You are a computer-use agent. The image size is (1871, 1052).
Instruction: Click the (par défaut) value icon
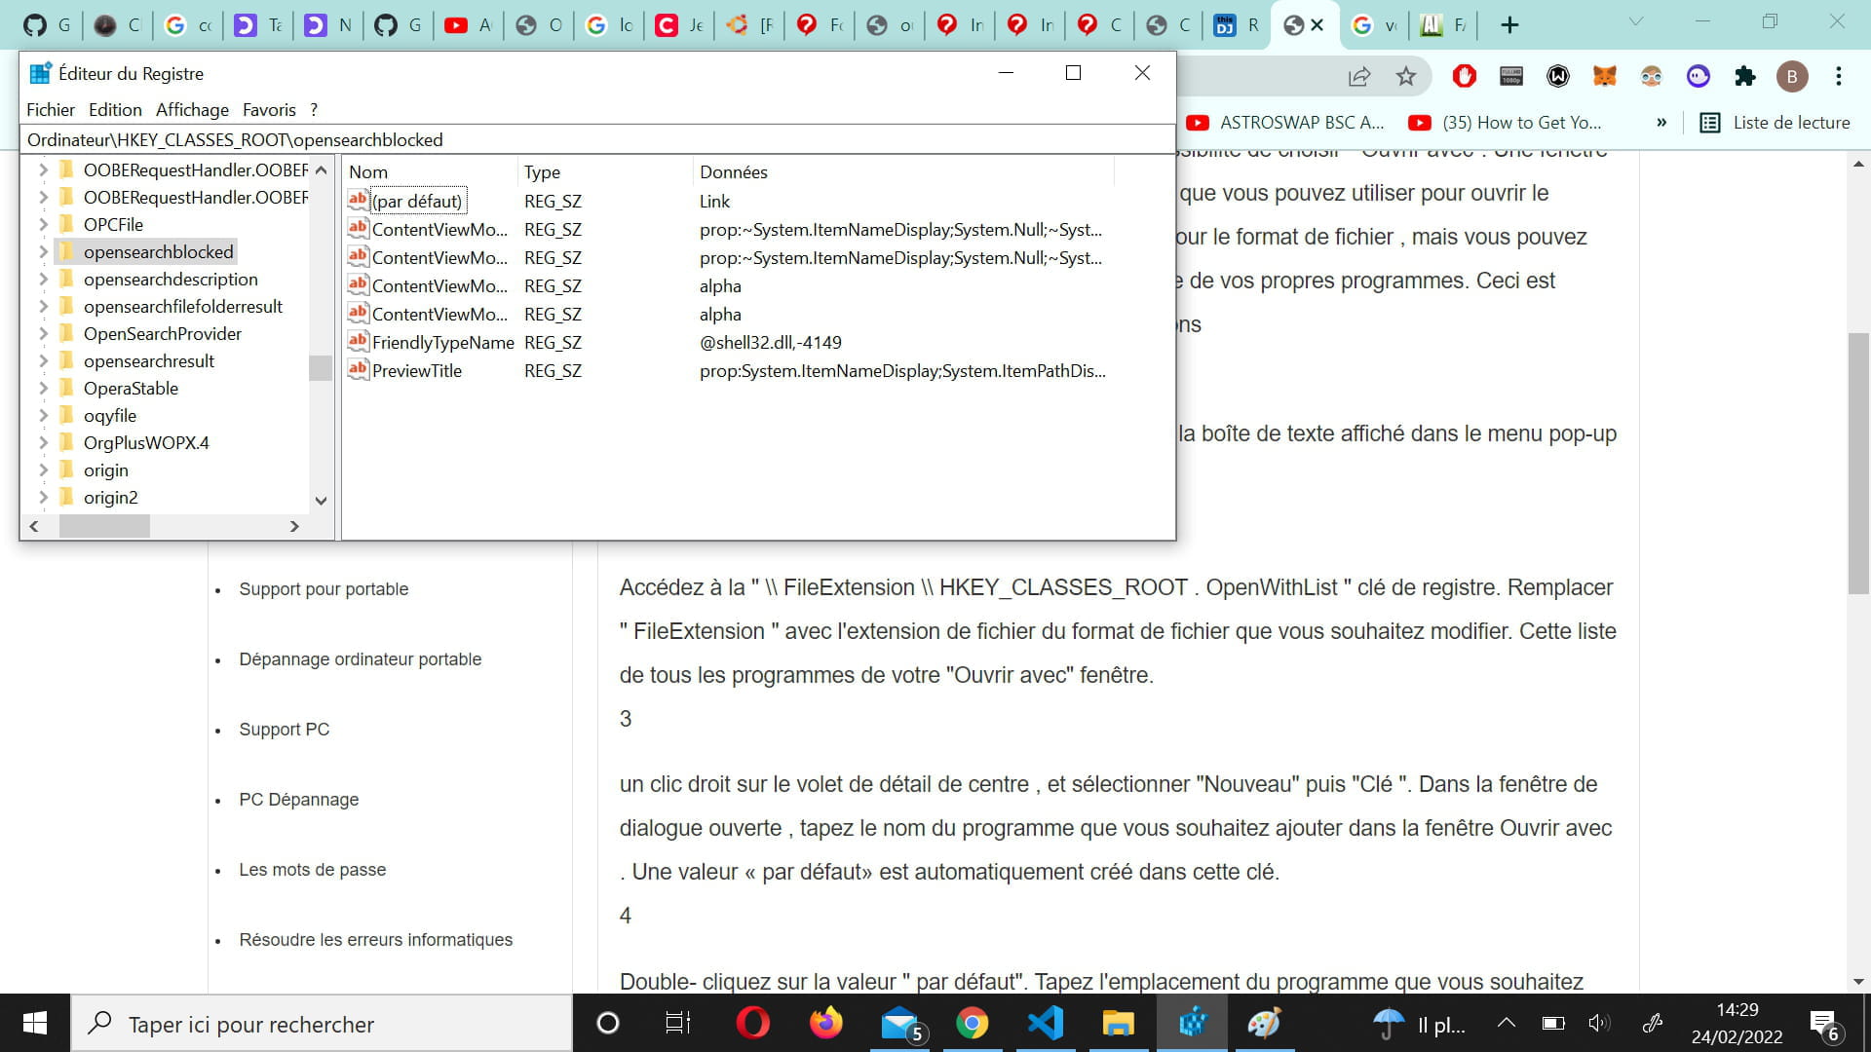358,200
